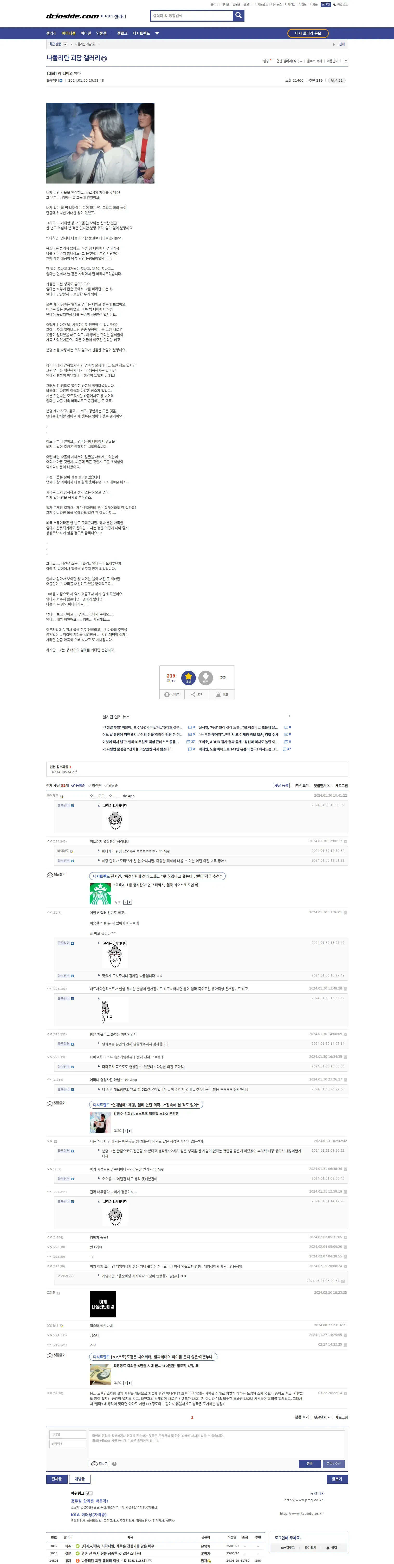
Task: Open the 연관 갤러리(3/1) dropdown
Action: pyautogui.click(x=289, y=61)
